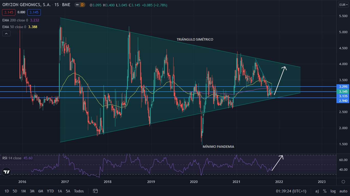Select the TRIÁNGULO SIMÉTRICO text label
This screenshot has height=196, width=350.
(195, 40)
